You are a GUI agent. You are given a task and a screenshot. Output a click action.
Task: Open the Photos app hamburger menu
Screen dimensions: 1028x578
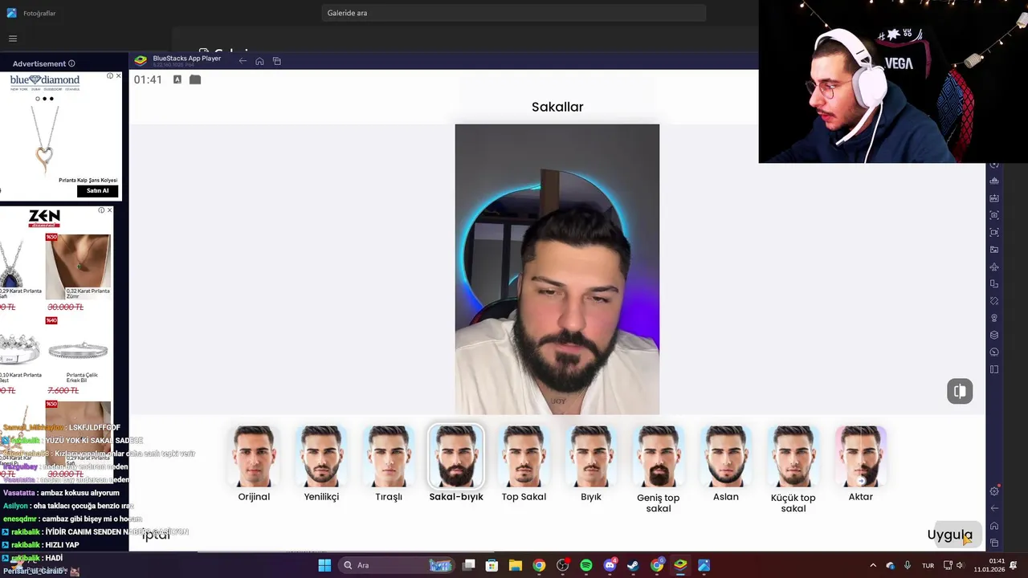pos(13,39)
